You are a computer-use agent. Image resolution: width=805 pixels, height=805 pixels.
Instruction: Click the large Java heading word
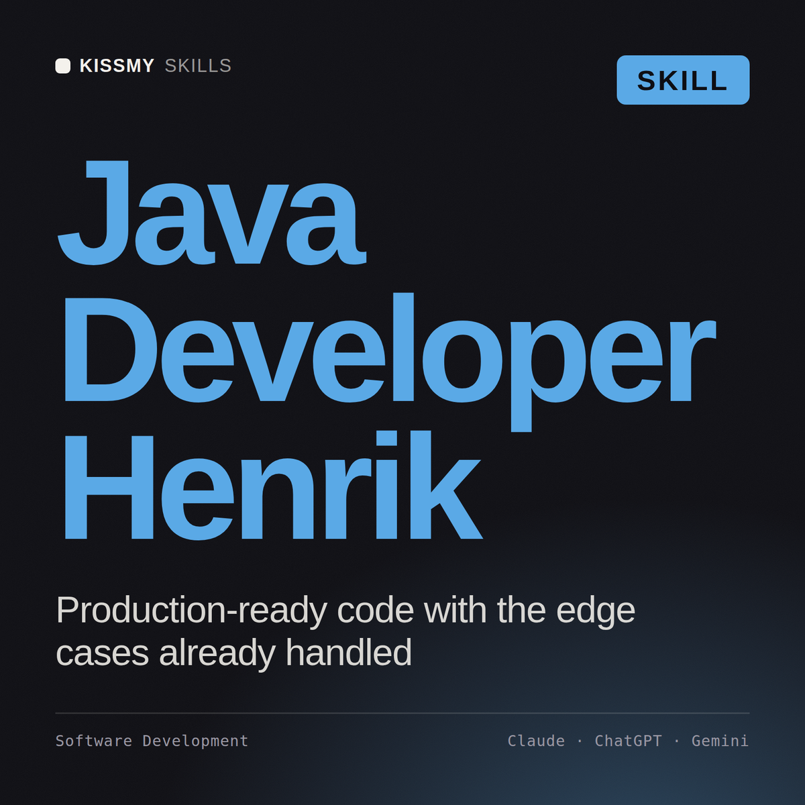point(211,213)
